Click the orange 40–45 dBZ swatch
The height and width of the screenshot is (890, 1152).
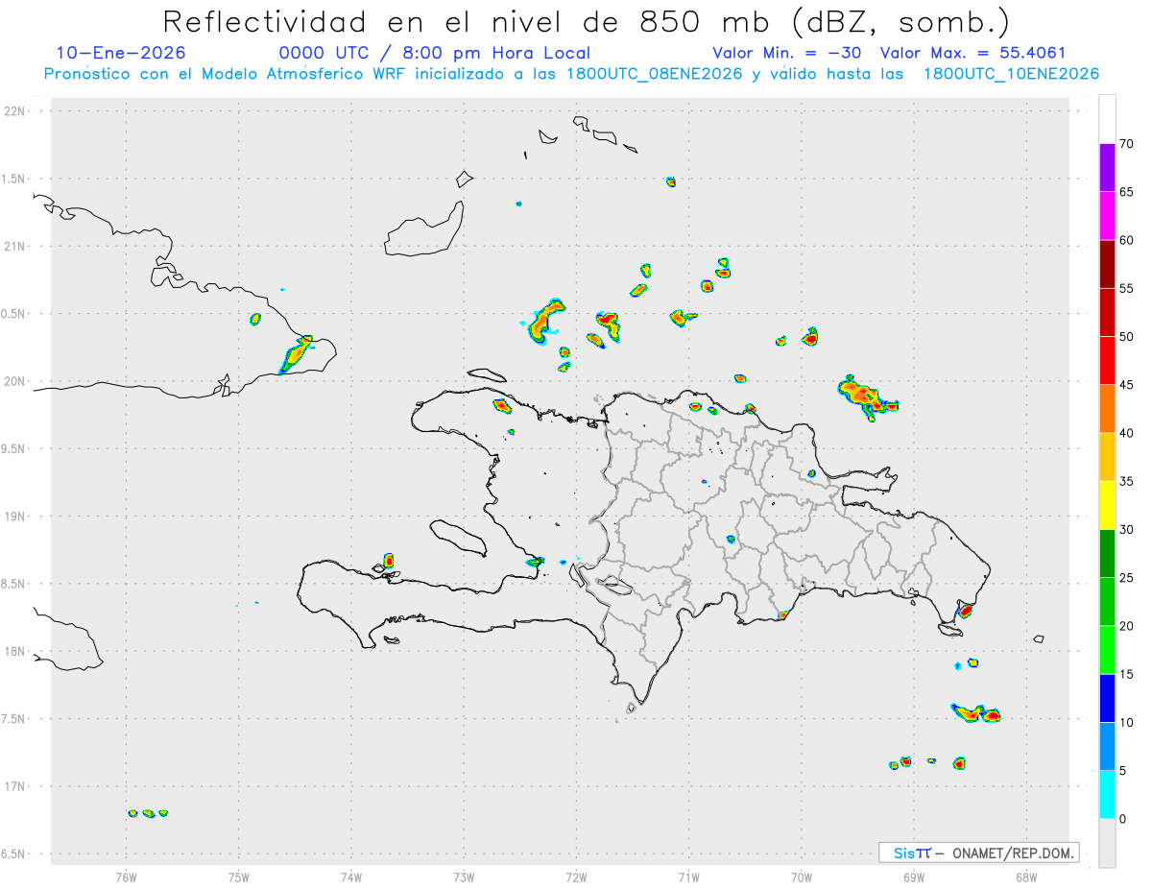click(x=1107, y=409)
